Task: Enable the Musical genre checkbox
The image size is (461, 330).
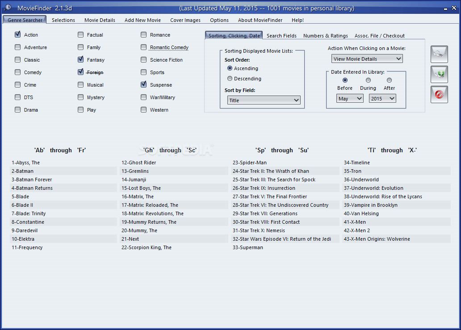Action: [80, 85]
